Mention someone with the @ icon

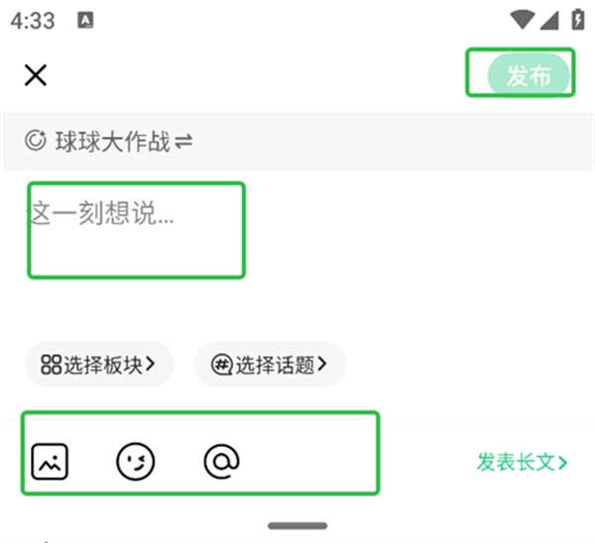221,462
